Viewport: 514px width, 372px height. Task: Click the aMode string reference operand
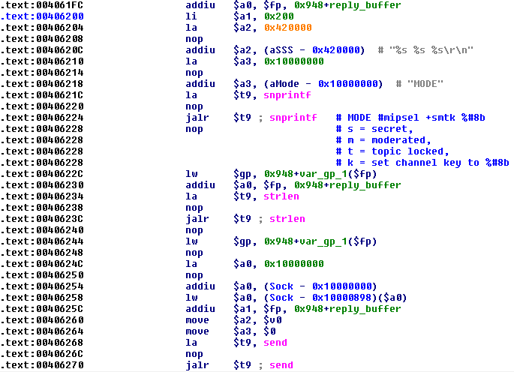tap(284, 84)
